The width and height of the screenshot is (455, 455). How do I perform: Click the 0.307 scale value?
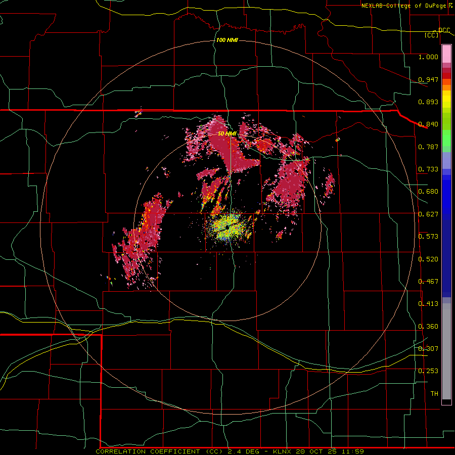tap(428, 349)
